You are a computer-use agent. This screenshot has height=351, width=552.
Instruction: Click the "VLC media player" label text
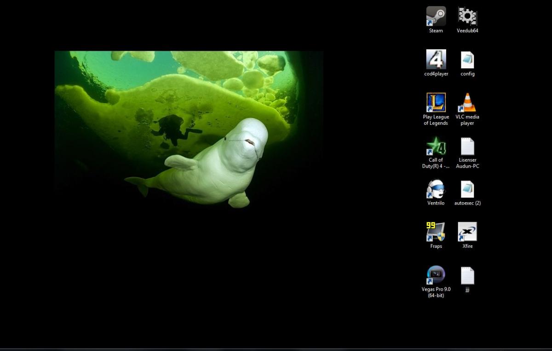pyautogui.click(x=467, y=120)
